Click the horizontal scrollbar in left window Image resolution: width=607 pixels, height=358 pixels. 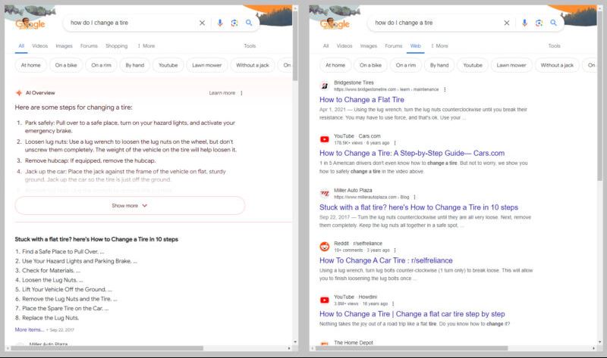click(107, 348)
